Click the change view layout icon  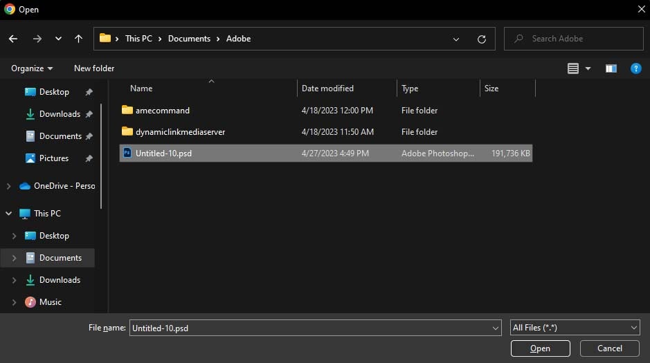tap(572, 68)
